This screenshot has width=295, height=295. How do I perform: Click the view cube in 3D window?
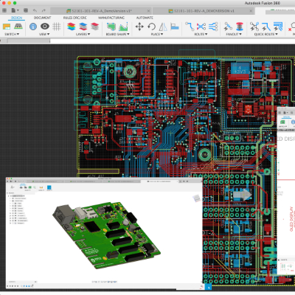[x=197, y=198]
